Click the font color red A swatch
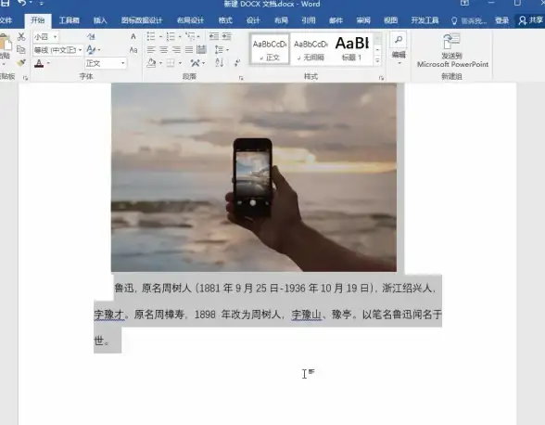This screenshot has height=425, width=545. click(x=39, y=63)
